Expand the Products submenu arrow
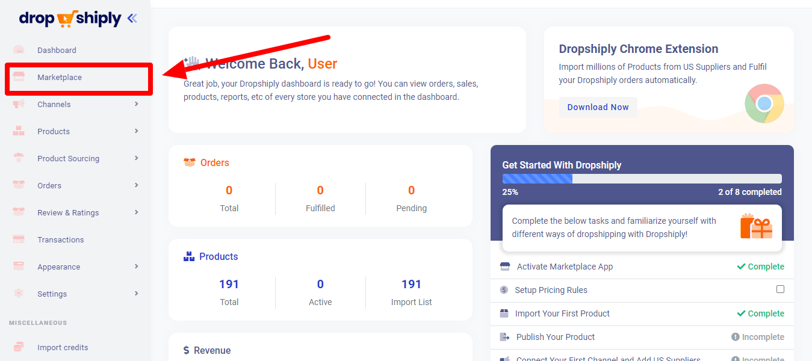Image resolution: width=812 pixels, height=361 pixels. coord(137,131)
